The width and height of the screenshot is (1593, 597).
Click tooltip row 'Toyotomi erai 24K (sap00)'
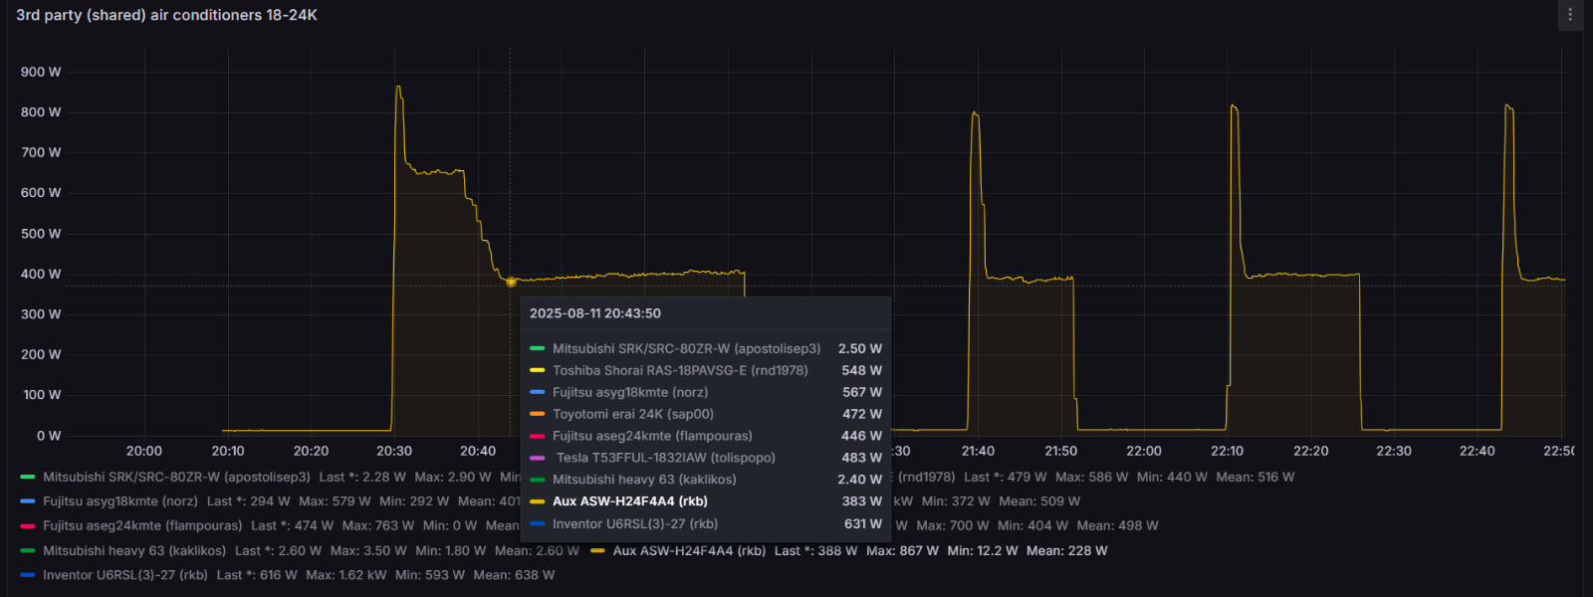pos(706,414)
